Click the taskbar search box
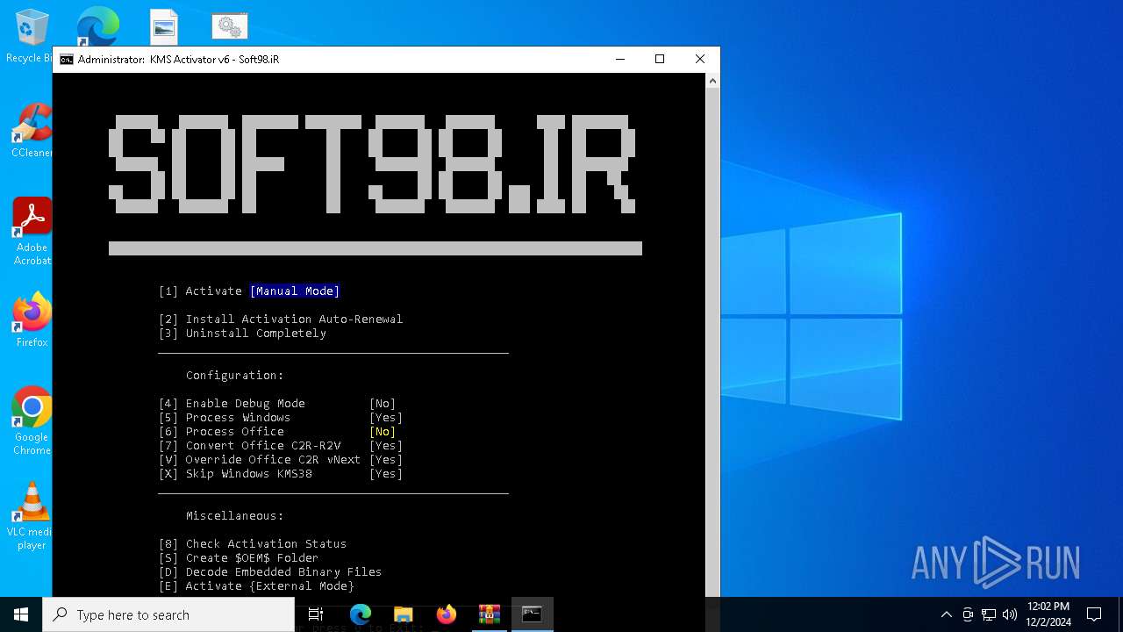 pos(168,614)
